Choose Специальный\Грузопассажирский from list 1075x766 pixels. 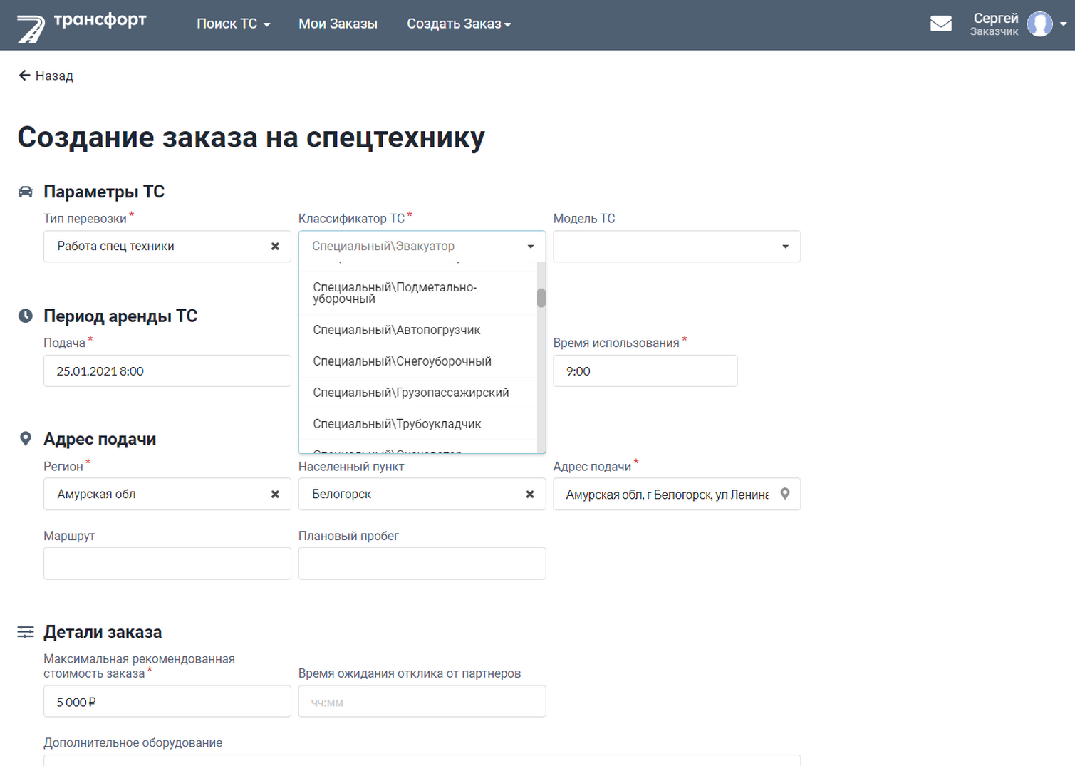(x=418, y=393)
